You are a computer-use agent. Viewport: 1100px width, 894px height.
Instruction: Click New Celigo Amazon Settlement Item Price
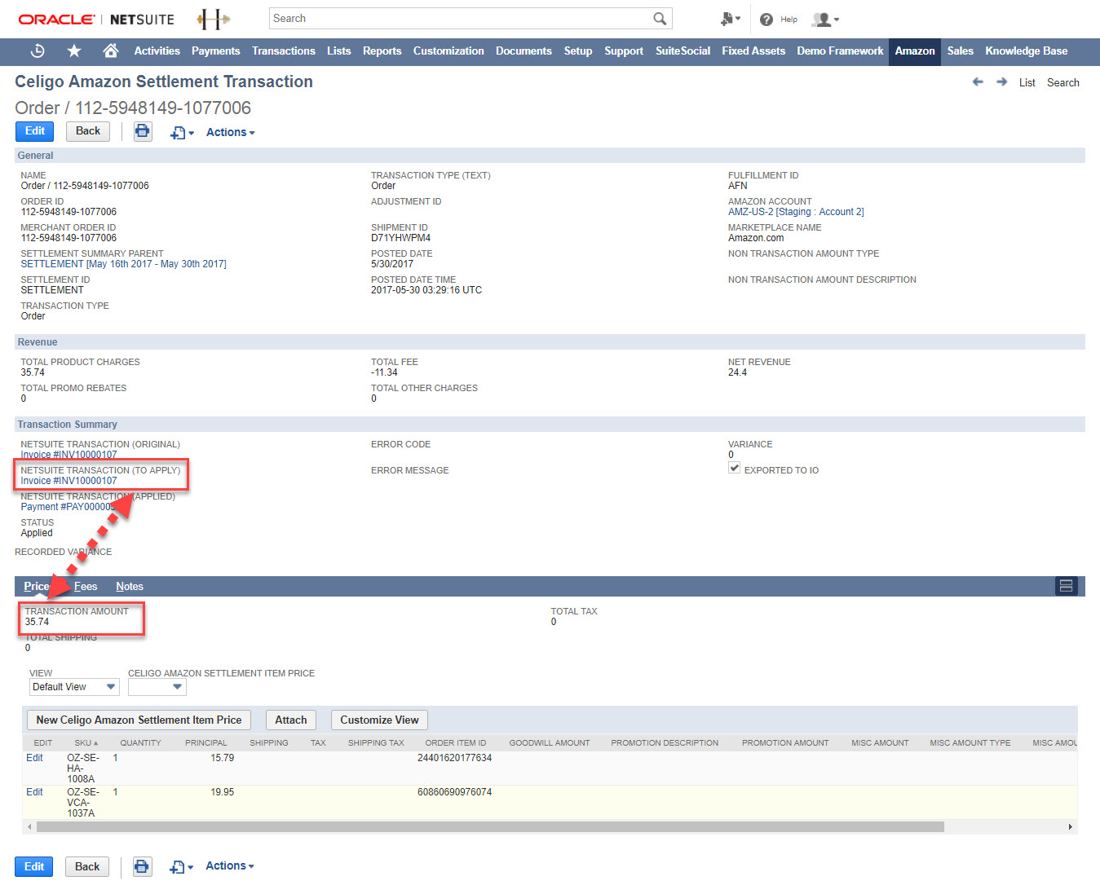pyautogui.click(x=139, y=720)
